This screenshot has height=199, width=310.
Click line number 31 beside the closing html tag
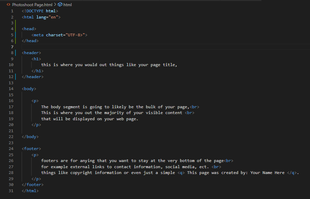[x=11, y=191]
